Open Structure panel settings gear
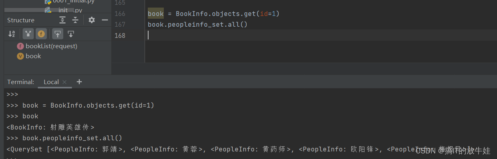497x159 pixels. pos(92,20)
